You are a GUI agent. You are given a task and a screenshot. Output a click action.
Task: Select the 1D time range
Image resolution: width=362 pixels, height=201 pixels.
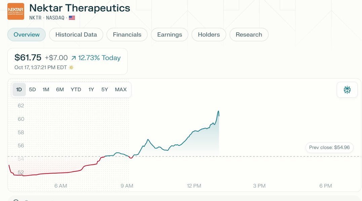click(19, 90)
